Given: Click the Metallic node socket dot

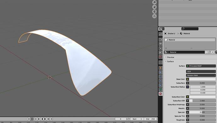Looking at the screenshot, I should click(x=187, y=108).
